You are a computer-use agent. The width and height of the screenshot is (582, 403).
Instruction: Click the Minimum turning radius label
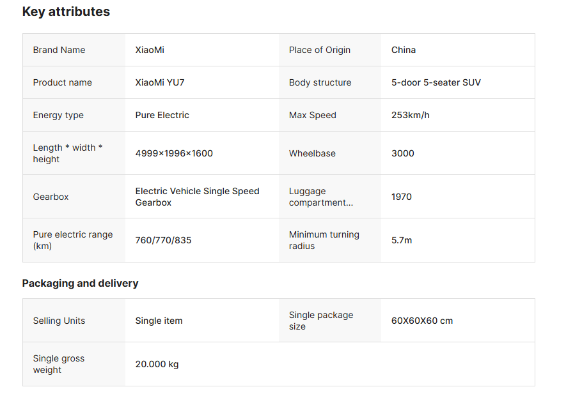[324, 240]
